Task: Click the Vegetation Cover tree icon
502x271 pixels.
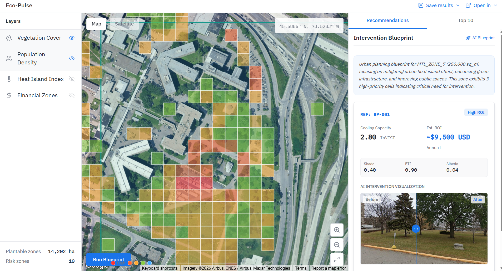Action: pos(9,38)
